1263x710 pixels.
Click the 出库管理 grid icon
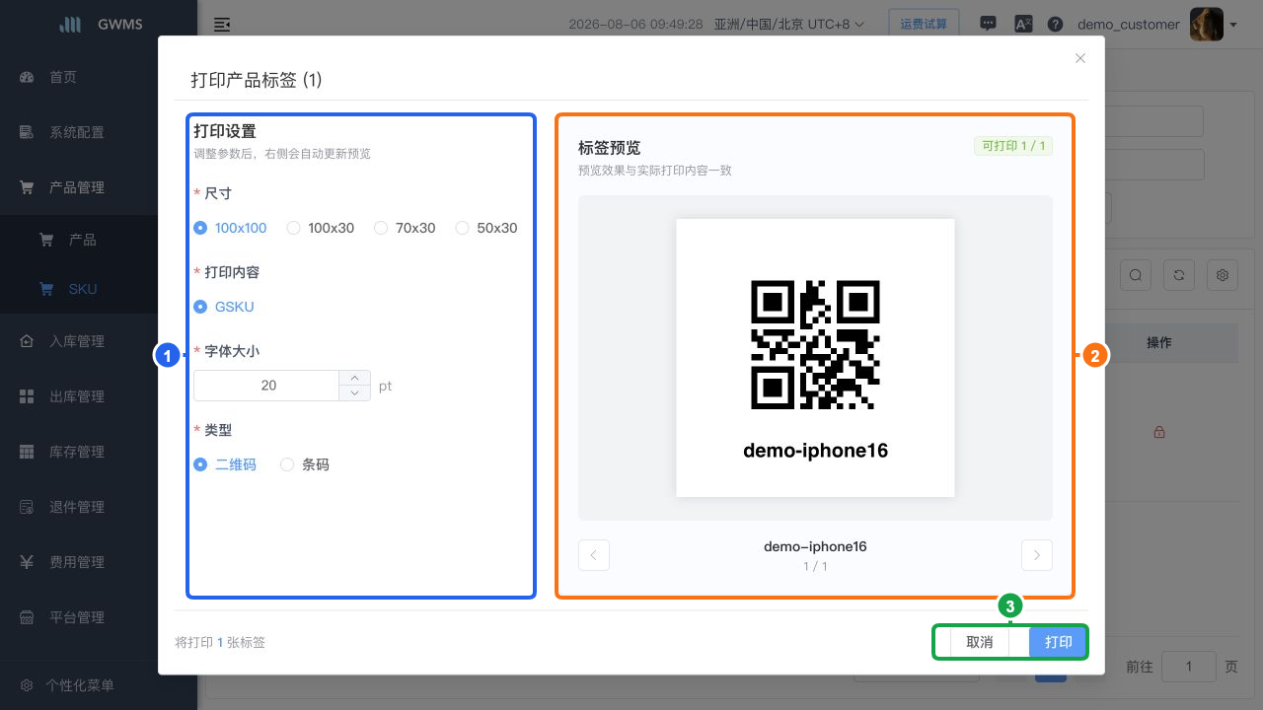28,396
